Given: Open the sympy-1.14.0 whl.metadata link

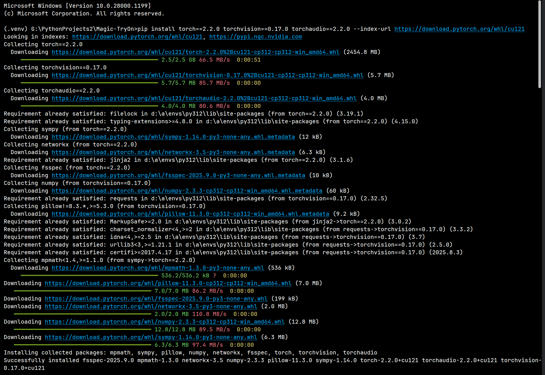Looking at the screenshot, I should tap(173, 137).
